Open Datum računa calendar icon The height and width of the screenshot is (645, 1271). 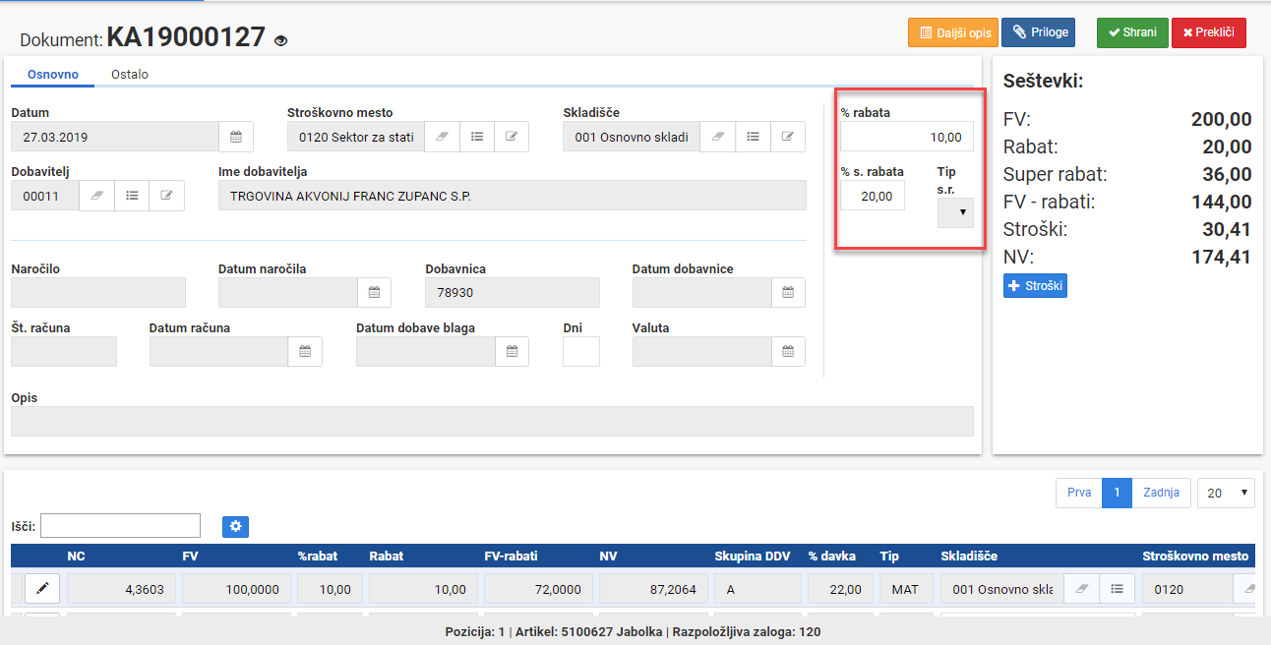point(305,352)
